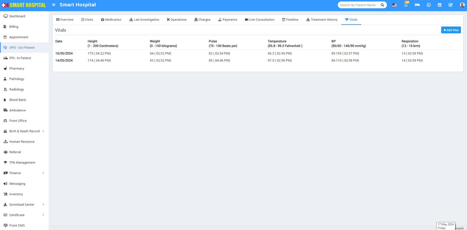
Task: Switch to the Lab Investigation tab
Action: tap(144, 20)
